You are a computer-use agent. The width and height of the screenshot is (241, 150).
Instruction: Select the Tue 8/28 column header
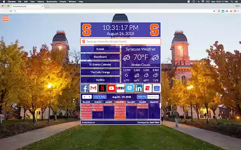click(142, 102)
